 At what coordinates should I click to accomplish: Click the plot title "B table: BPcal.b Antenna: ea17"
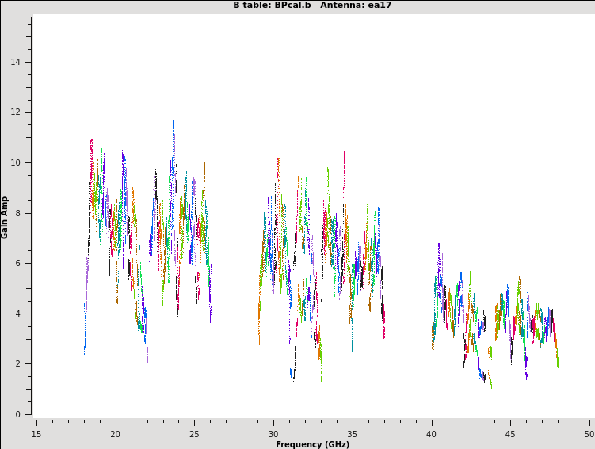pos(311,6)
